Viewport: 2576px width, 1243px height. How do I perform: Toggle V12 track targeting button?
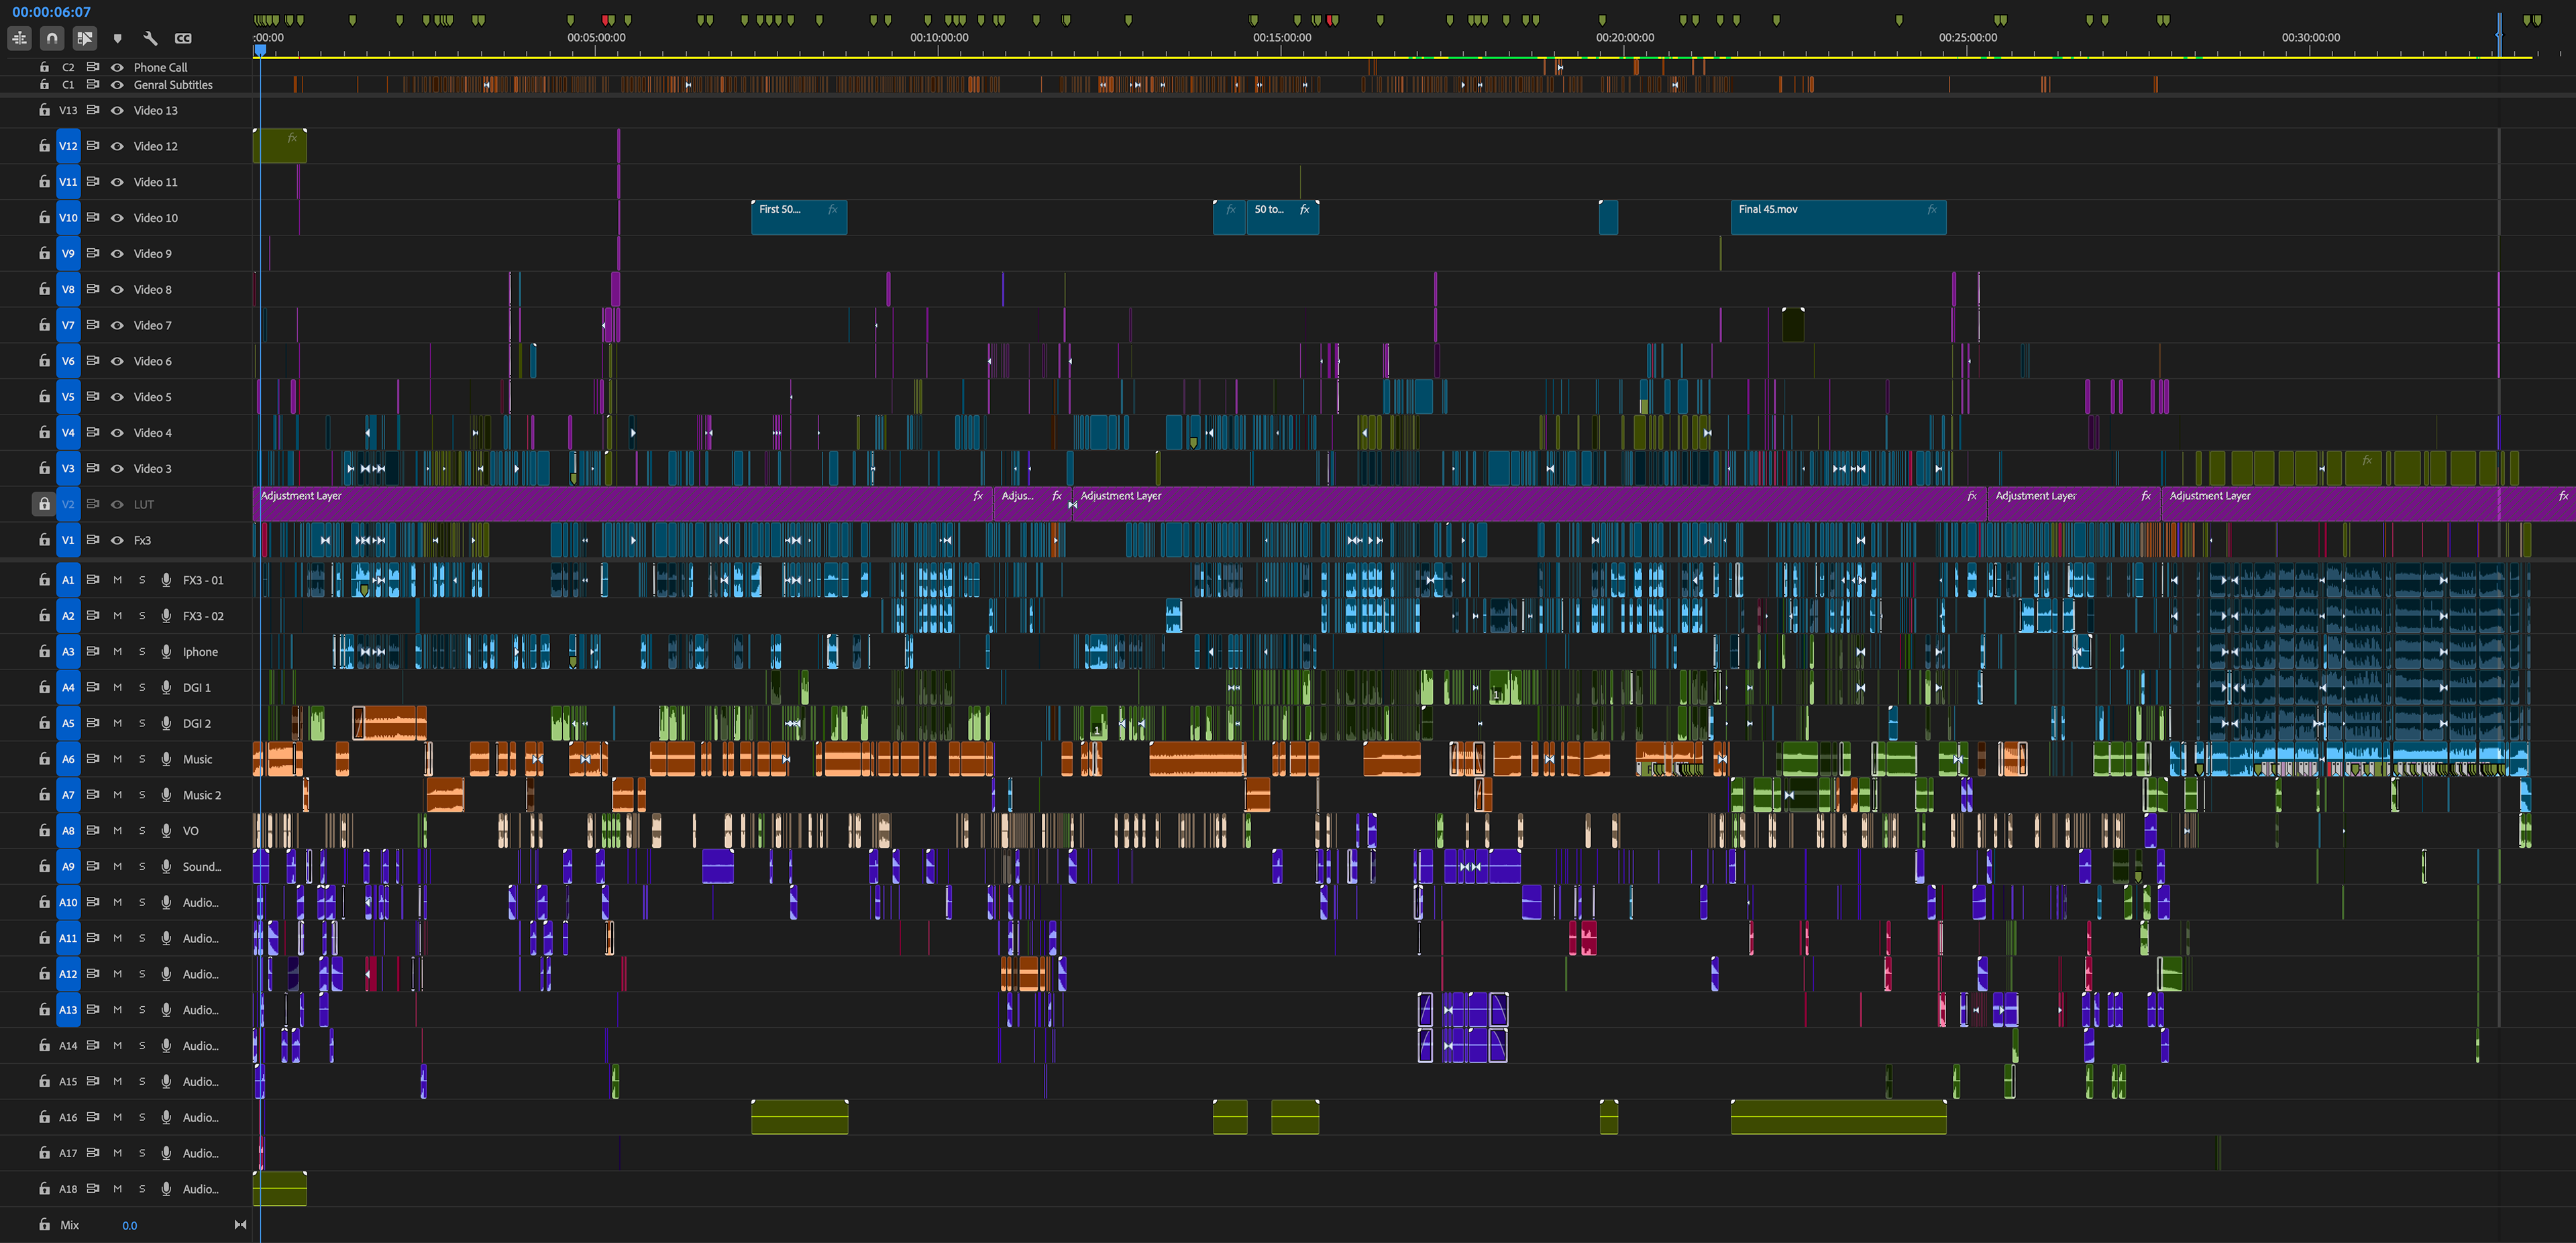pyautogui.click(x=68, y=146)
